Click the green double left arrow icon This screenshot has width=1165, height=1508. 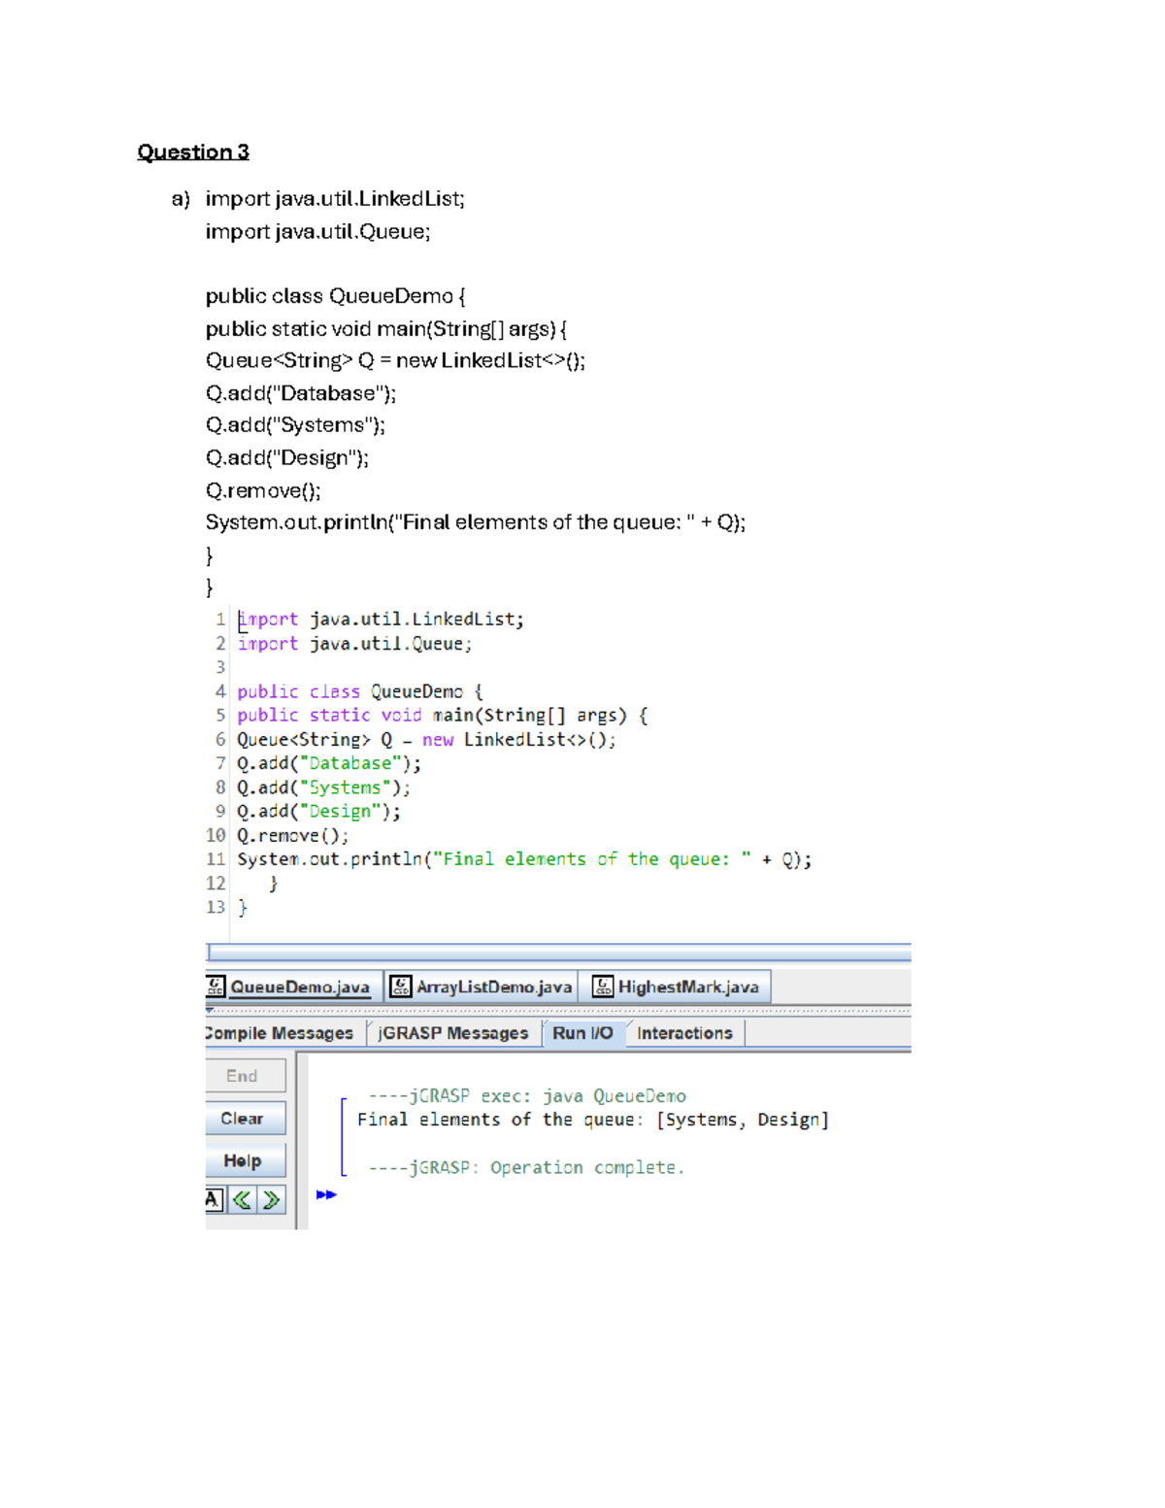242,1199
